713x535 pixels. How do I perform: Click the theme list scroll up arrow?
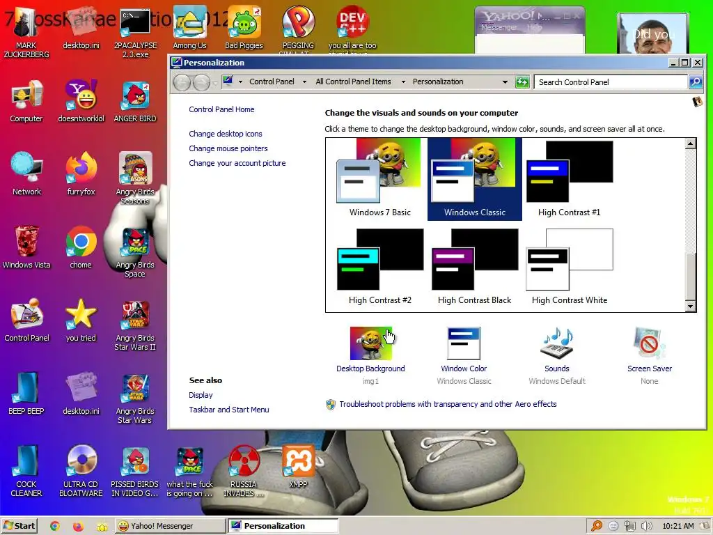(x=690, y=144)
